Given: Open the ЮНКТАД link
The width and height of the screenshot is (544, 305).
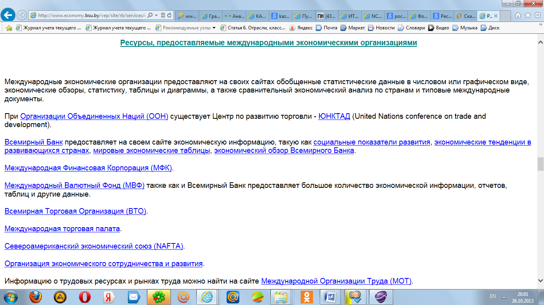Looking at the screenshot, I should point(334,116).
